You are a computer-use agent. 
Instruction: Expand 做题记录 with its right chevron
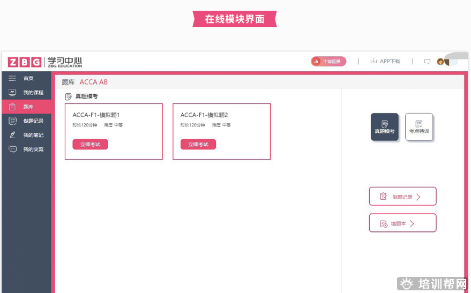pyautogui.click(x=418, y=197)
